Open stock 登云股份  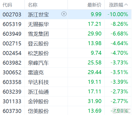tap(38, 43)
